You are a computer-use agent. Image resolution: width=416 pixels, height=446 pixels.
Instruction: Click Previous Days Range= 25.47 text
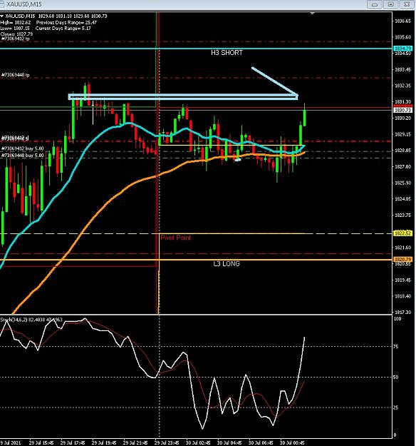tap(66, 22)
